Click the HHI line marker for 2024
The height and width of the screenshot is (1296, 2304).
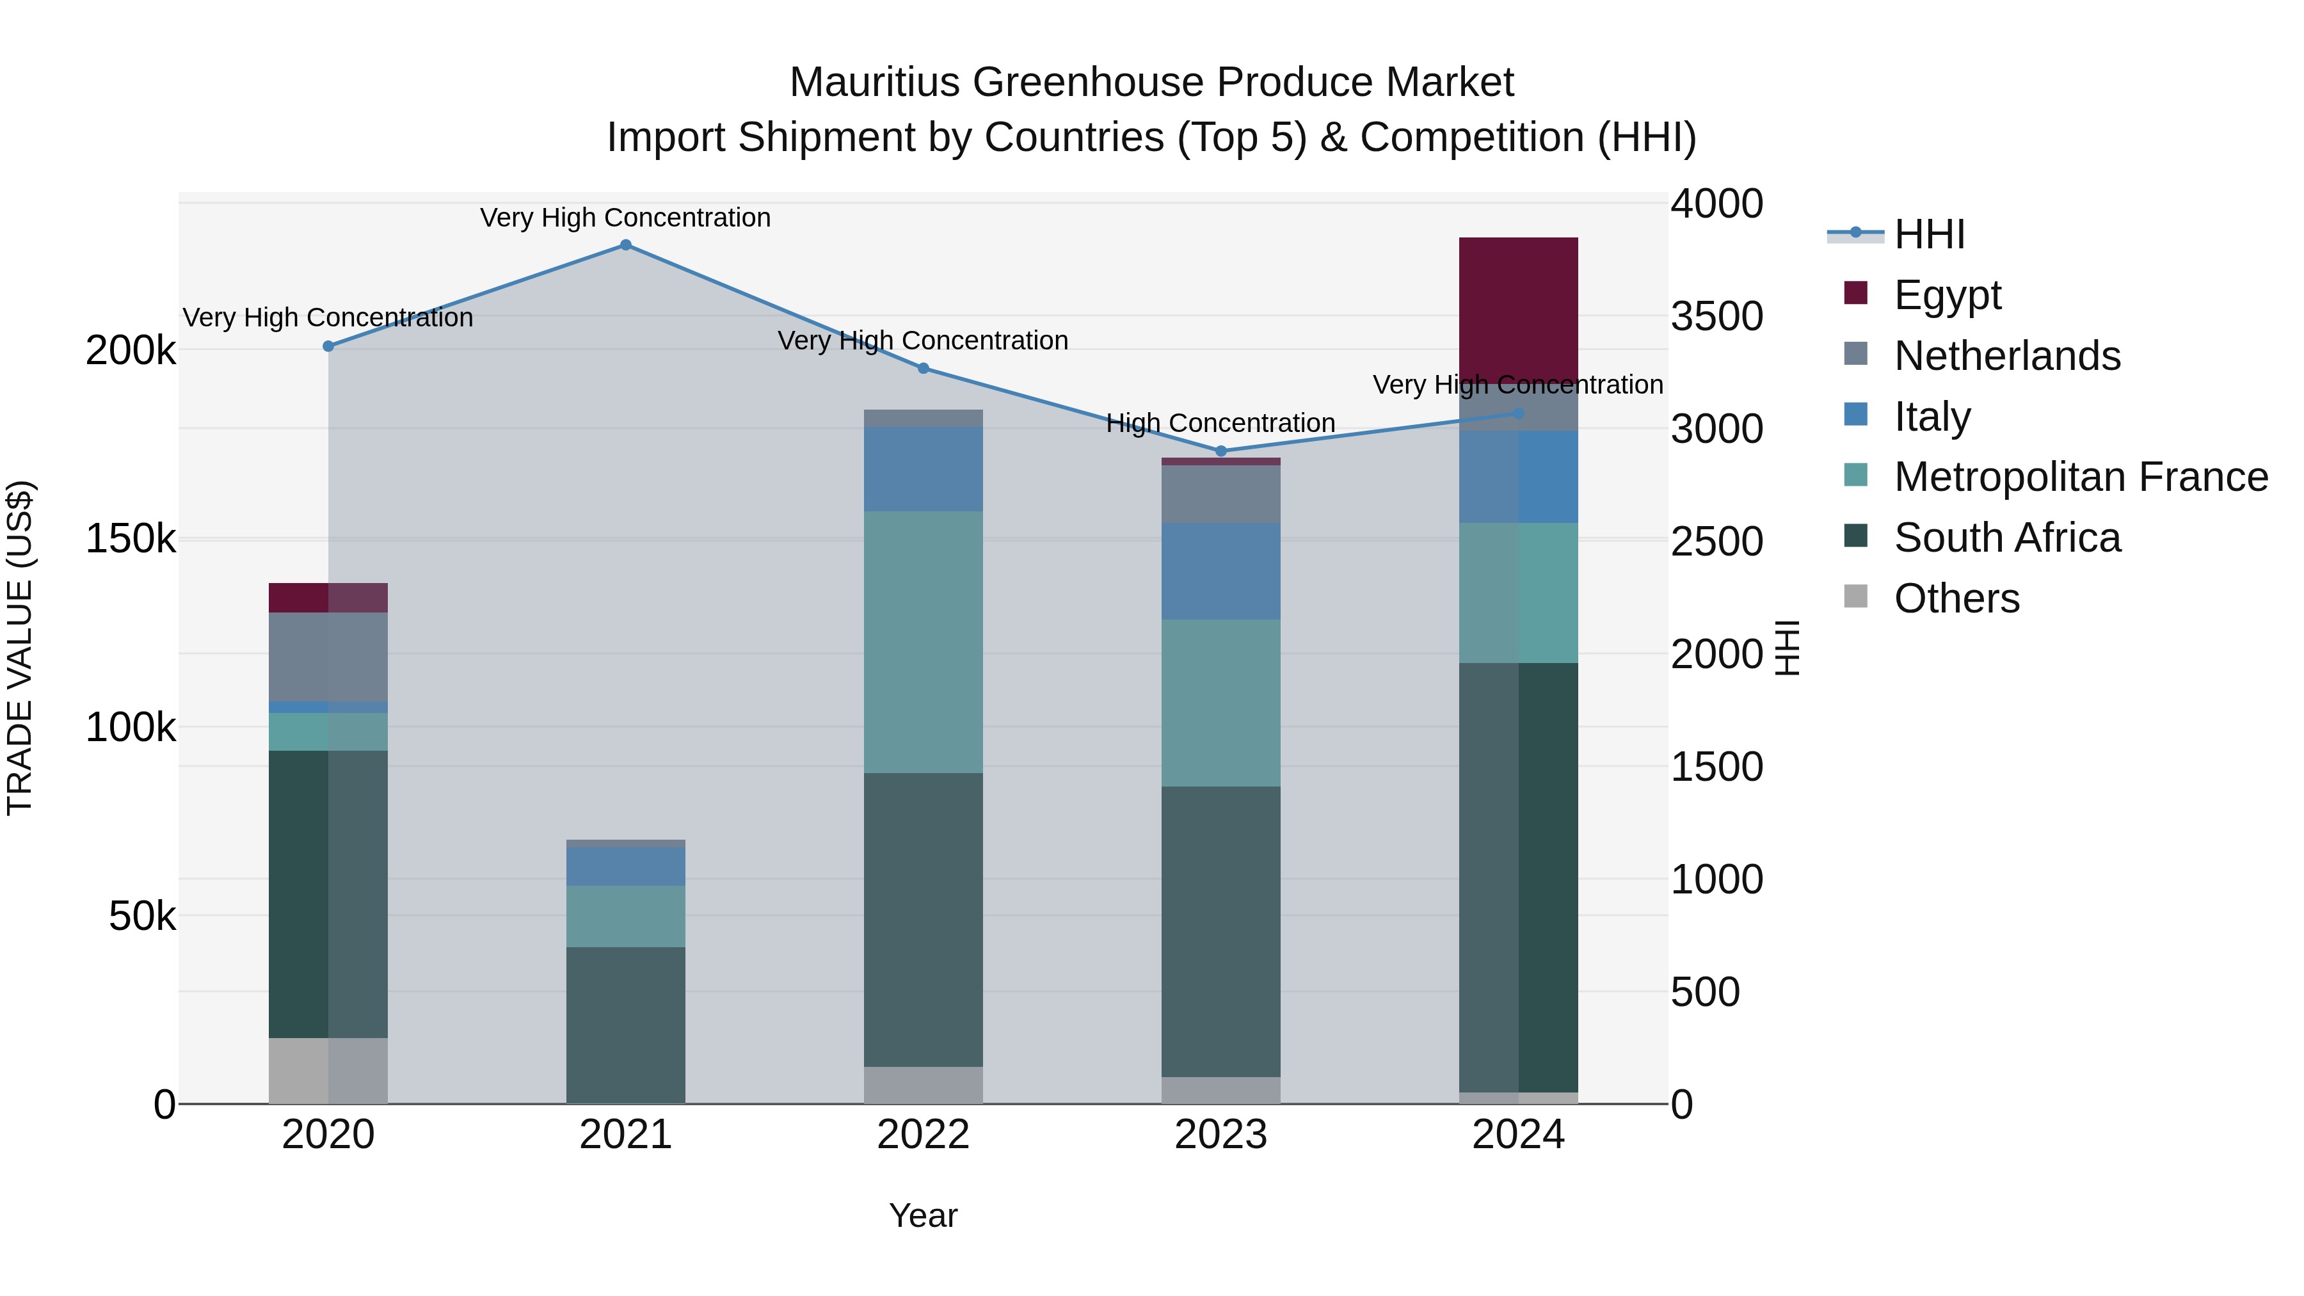point(1519,413)
